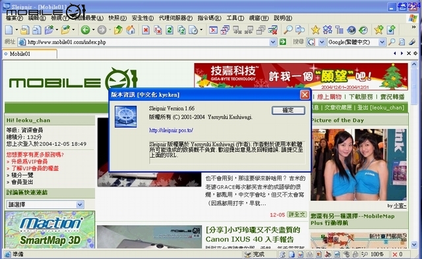Open the Canon IXUS 40 入手報告 article

253,235
